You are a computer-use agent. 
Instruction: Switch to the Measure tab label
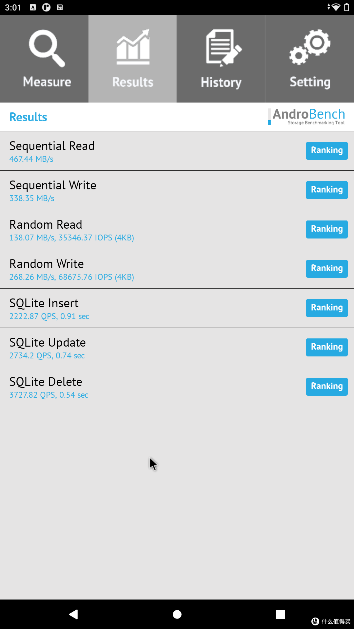point(47,82)
